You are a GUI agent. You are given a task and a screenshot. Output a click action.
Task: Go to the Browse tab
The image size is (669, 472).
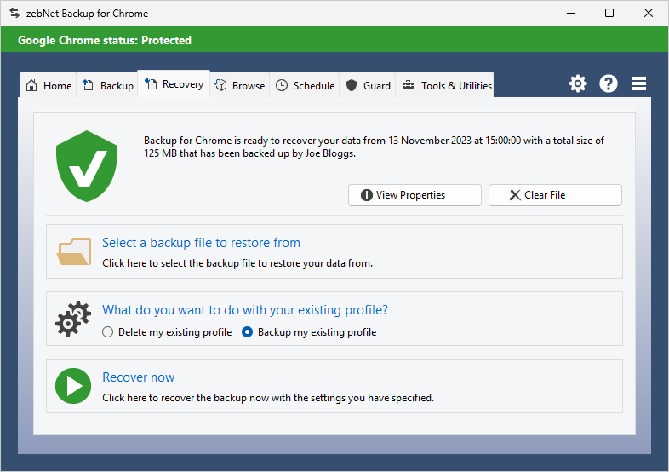tap(240, 85)
